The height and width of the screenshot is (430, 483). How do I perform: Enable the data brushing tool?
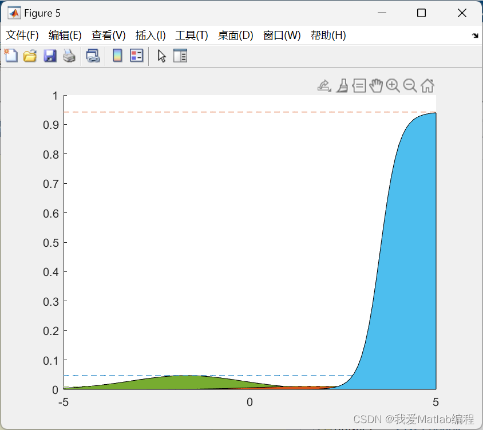point(342,86)
